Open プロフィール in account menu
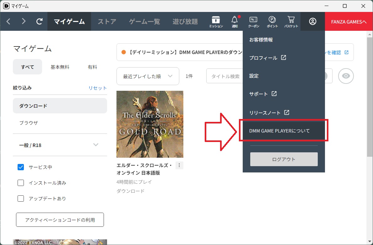The image size is (373, 245). [284, 58]
